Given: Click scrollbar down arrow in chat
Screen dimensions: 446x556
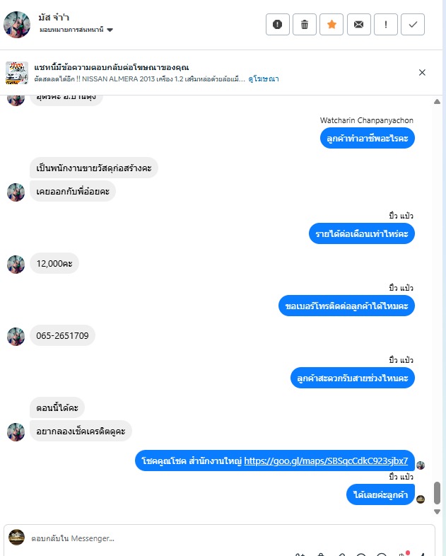Looking at the screenshot, I should click(x=437, y=511).
